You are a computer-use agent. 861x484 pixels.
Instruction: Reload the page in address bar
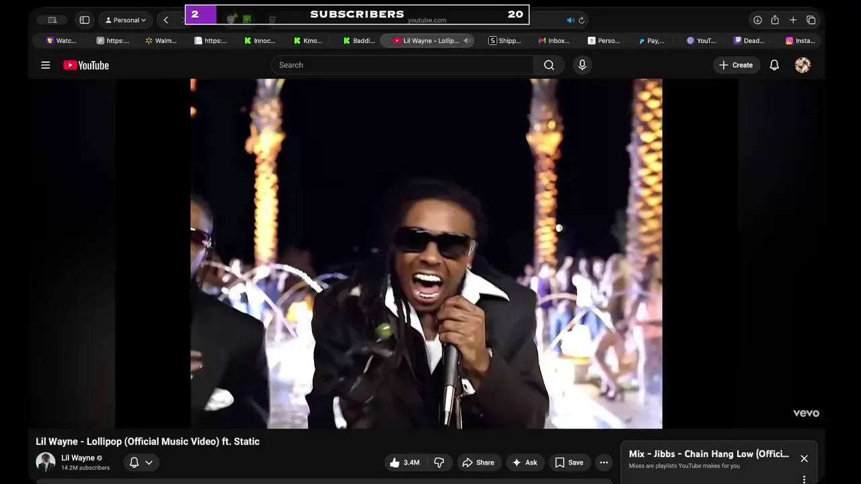pyautogui.click(x=582, y=20)
